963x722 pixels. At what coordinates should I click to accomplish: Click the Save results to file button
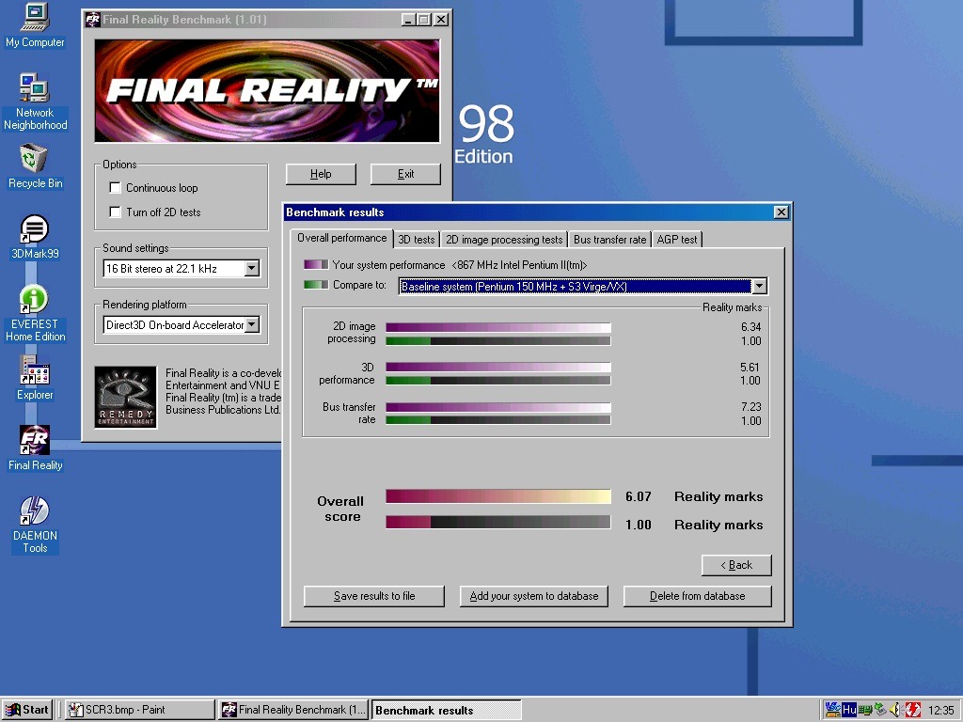click(x=374, y=596)
